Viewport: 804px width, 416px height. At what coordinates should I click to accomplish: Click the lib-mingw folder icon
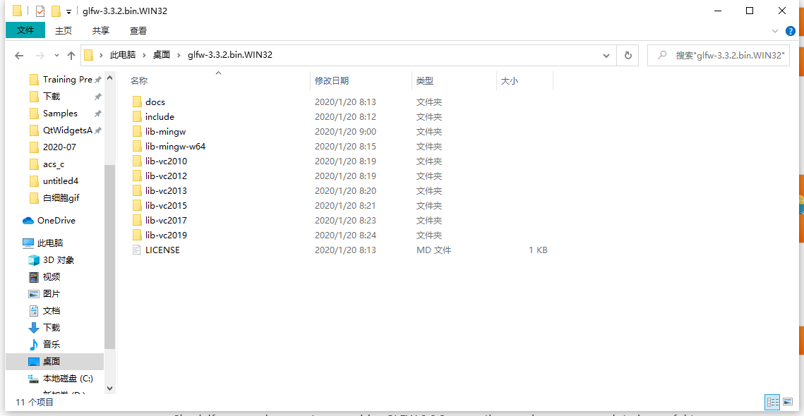coord(136,132)
